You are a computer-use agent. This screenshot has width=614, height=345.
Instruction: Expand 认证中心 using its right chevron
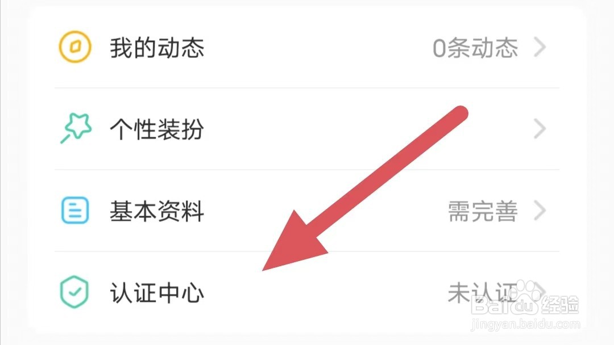pos(541,291)
